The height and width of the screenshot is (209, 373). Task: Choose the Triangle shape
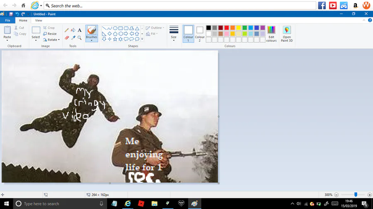click(137, 28)
